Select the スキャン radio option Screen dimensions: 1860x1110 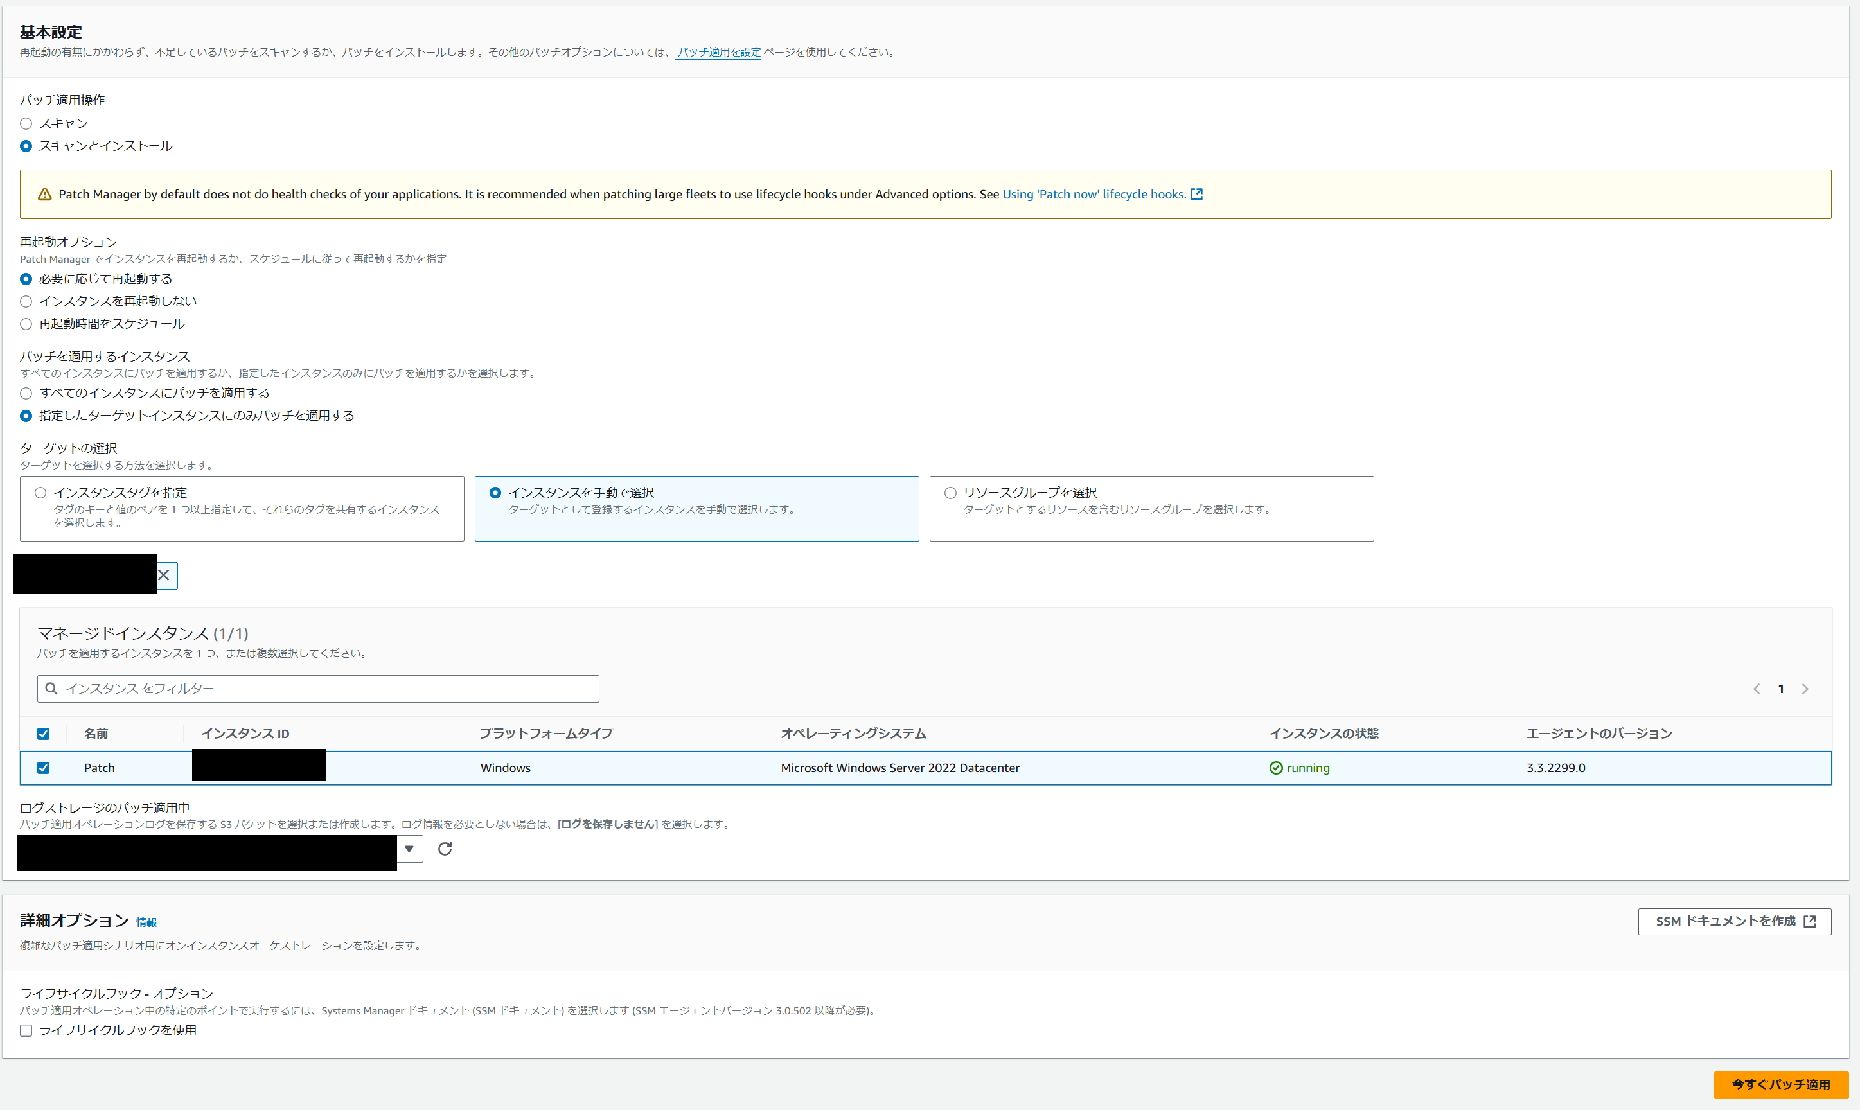[26, 124]
